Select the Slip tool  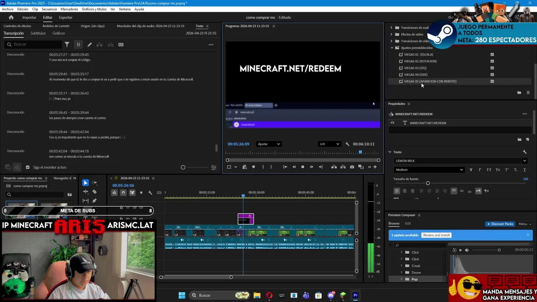pos(86,200)
